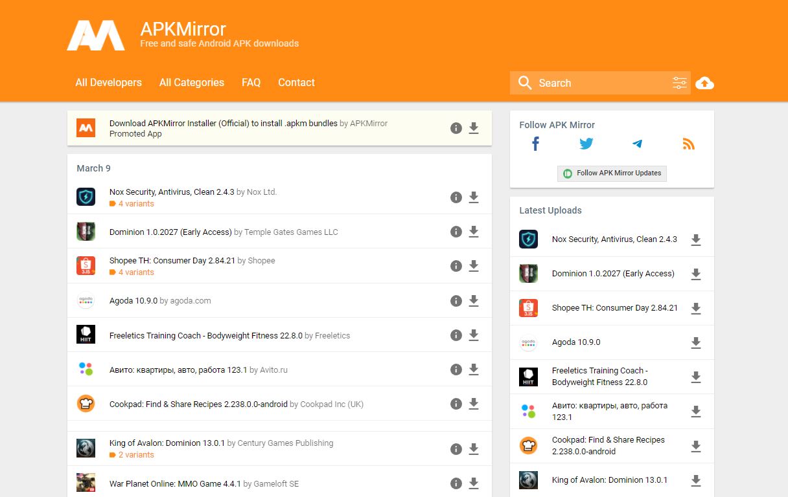Click Agoda app thumbnail in Latest Uploads
788x497 pixels.
click(528, 343)
